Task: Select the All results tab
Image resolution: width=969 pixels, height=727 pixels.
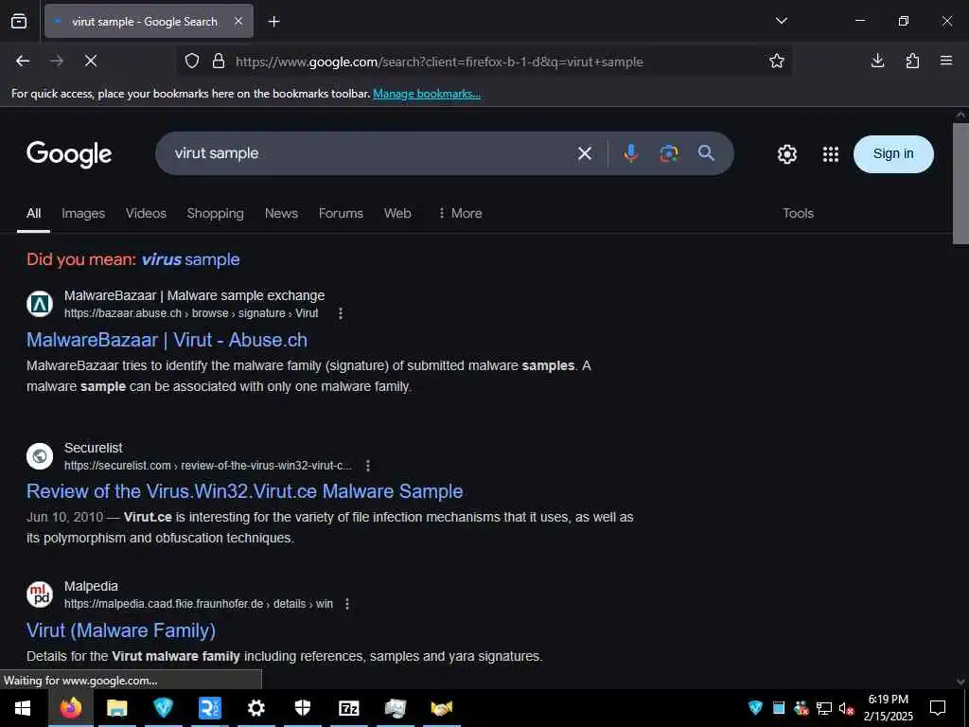Action: click(x=33, y=213)
